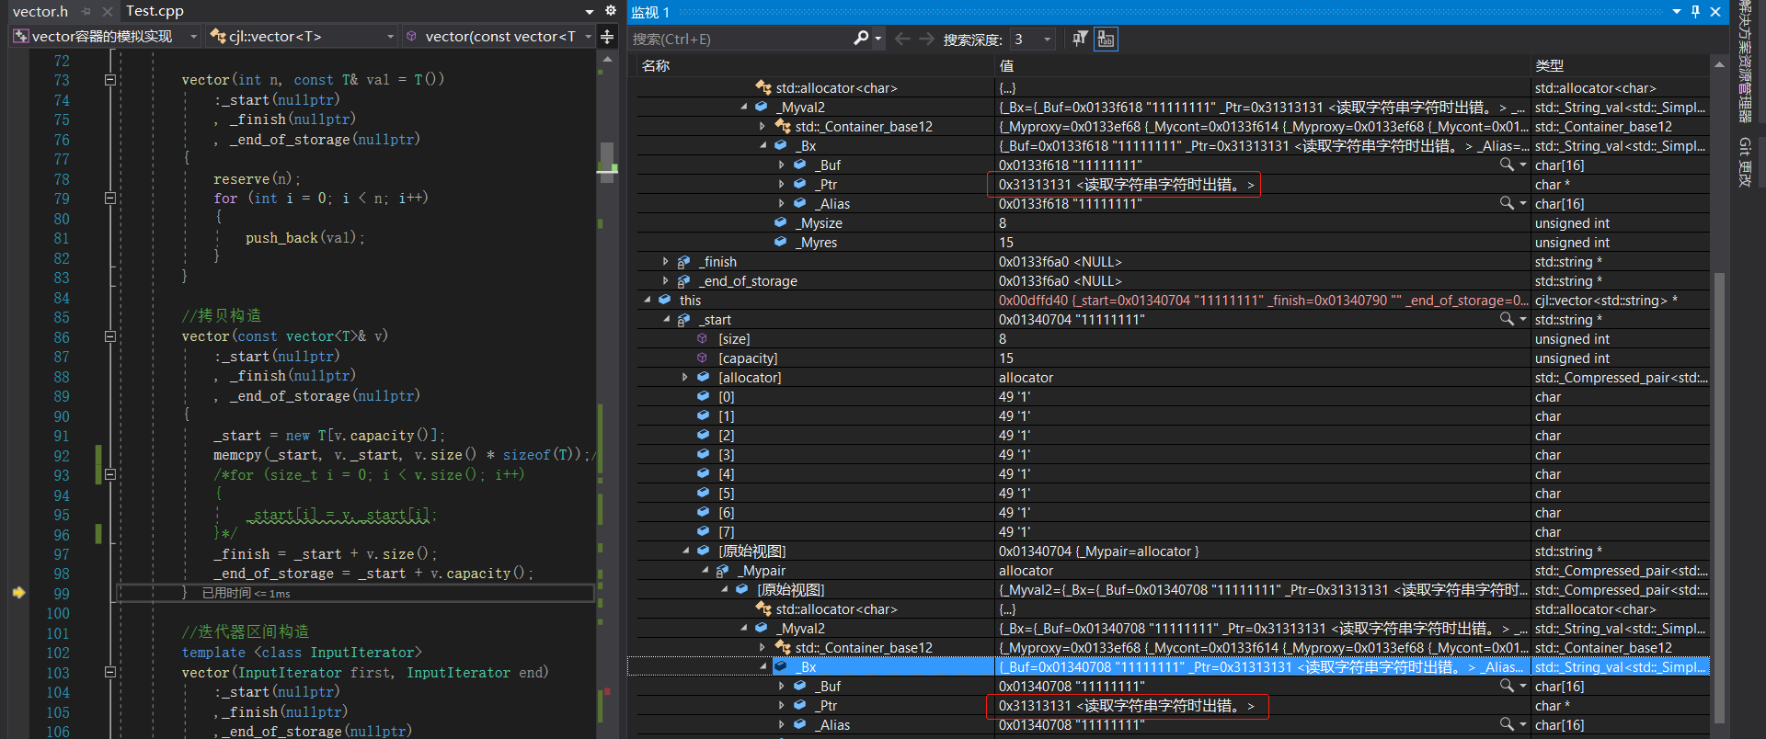Select the [7] element row
The height and width of the screenshot is (739, 1766).
coord(1168,531)
